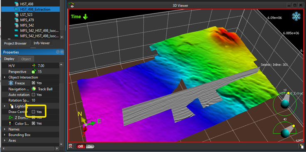Expand the Object Intersection section
This screenshot has width=306, height=152.
coord(5,77)
